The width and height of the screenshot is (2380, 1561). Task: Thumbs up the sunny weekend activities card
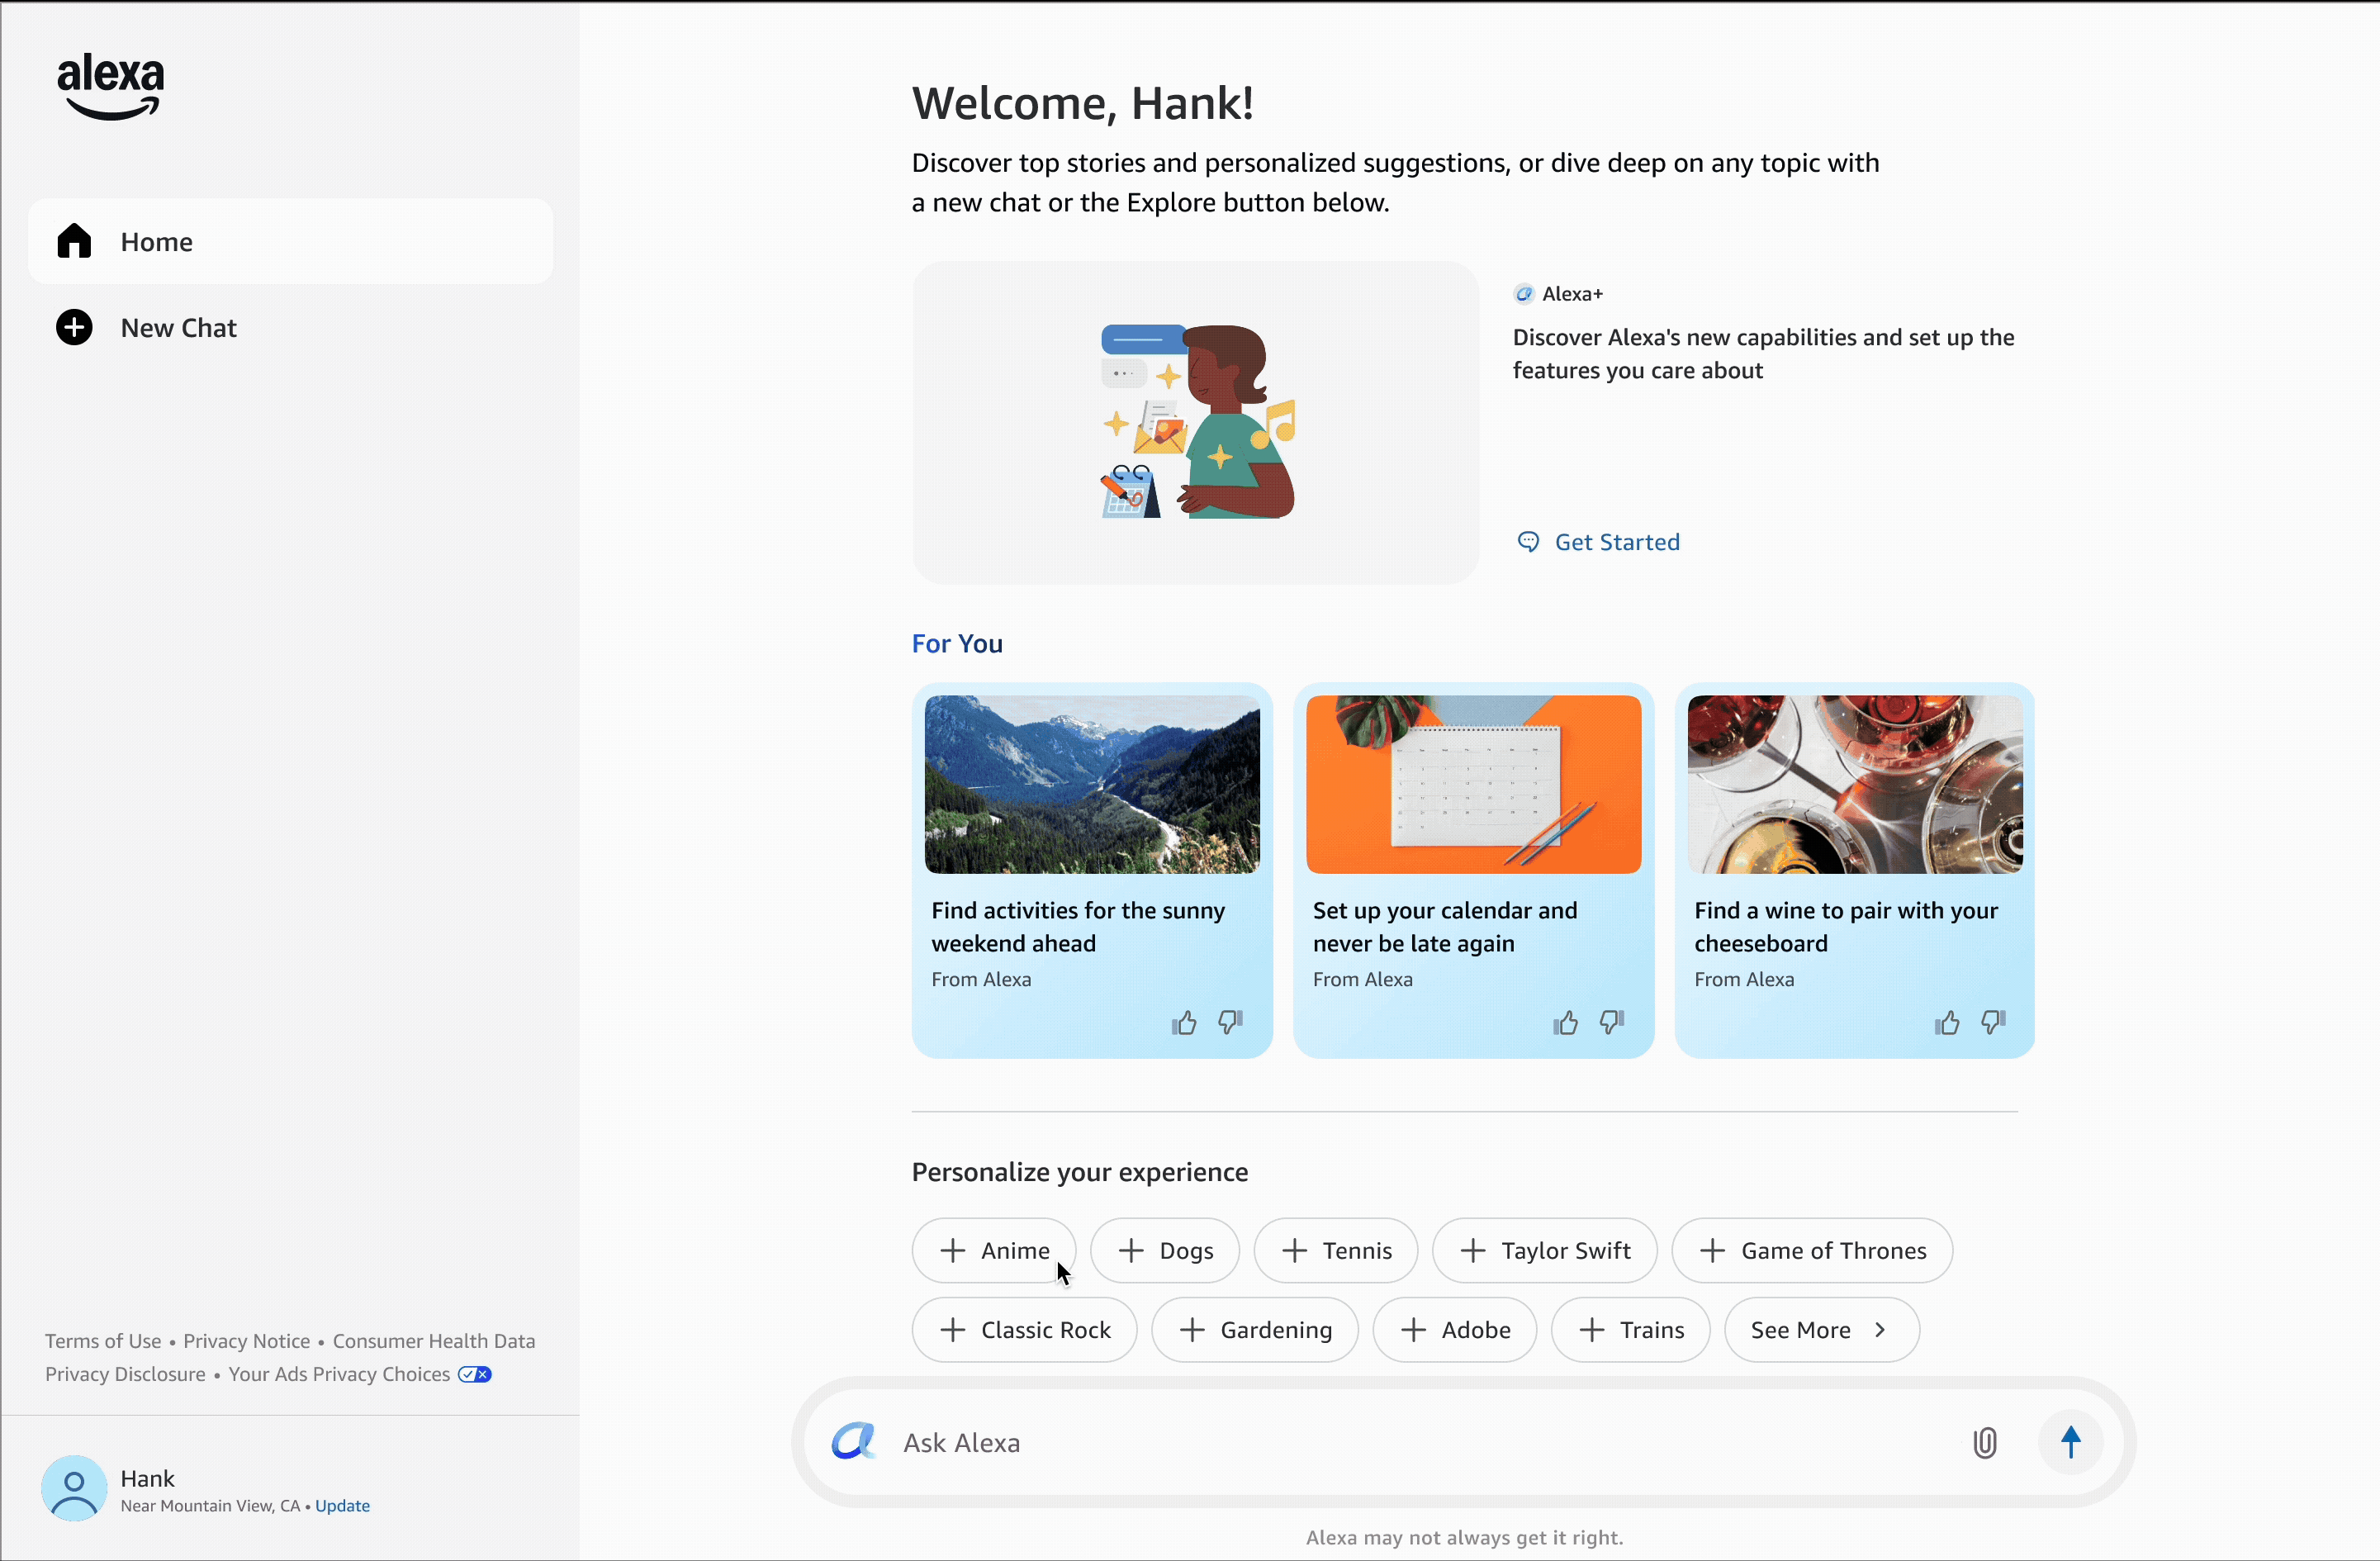coord(1185,1022)
